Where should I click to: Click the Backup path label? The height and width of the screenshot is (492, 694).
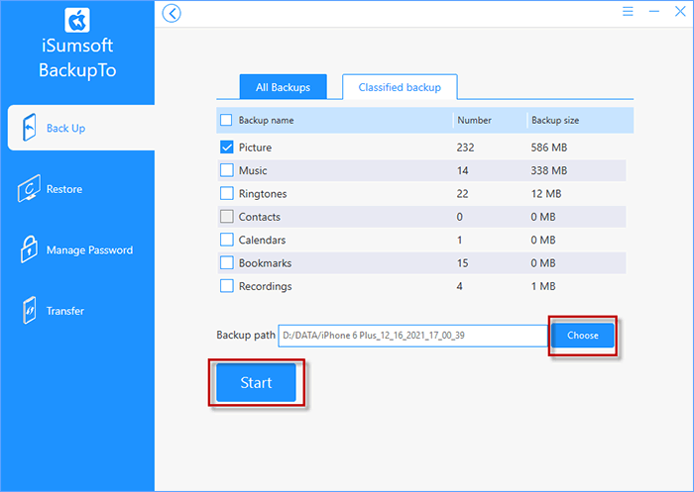(x=246, y=335)
